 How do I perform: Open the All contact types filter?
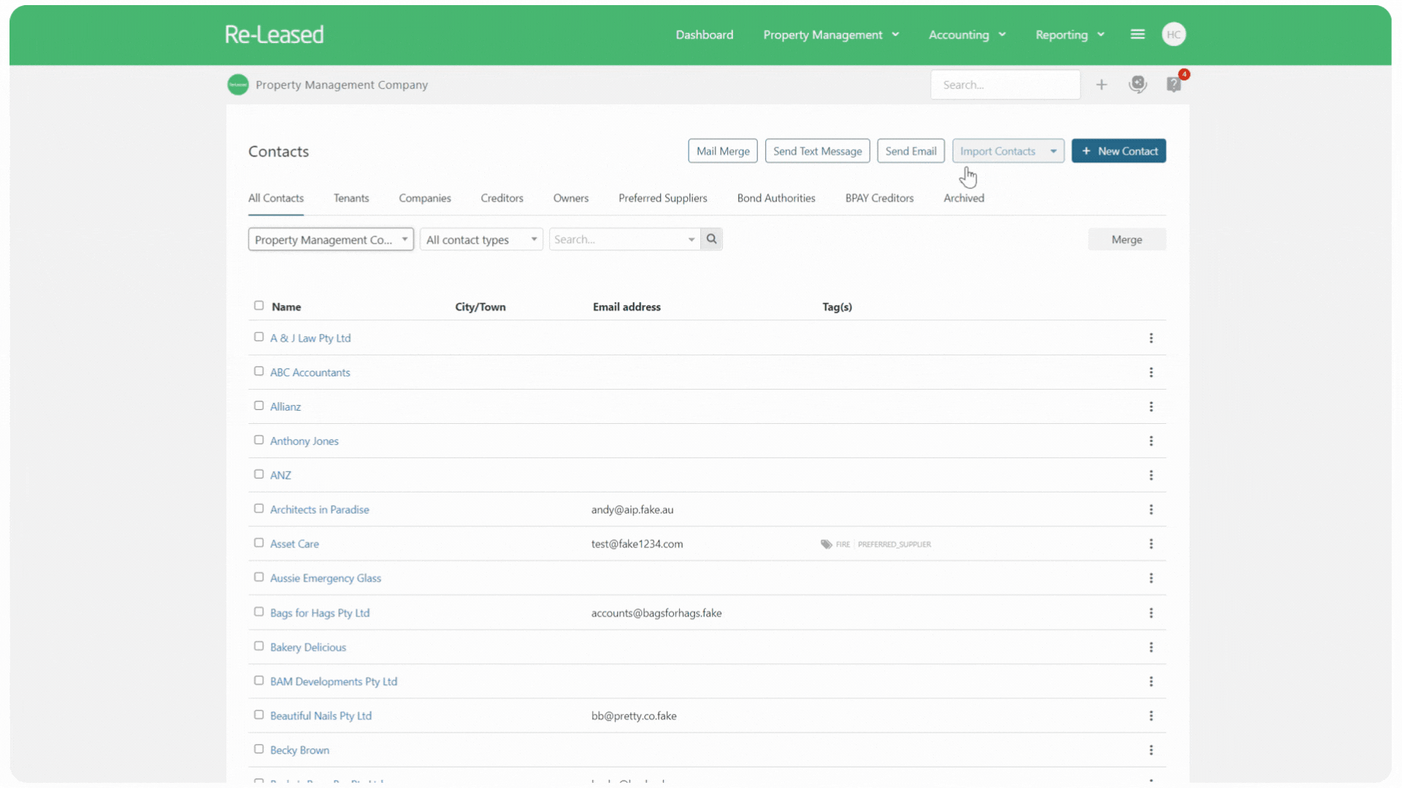tap(481, 239)
